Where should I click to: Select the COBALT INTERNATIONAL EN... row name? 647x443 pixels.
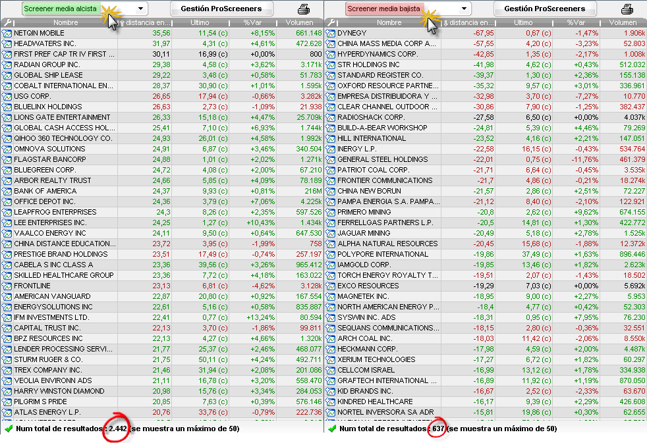coord(63,86)
